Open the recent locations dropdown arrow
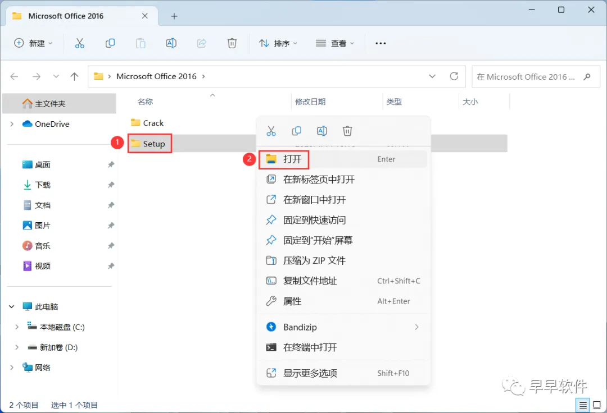This screenshot has width=607, height=413. (x=56, y=76)
